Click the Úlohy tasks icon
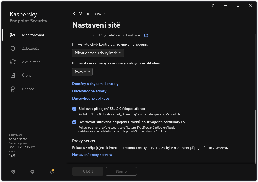This screenshot has height=182, width=258. click(x=13, y=75)
